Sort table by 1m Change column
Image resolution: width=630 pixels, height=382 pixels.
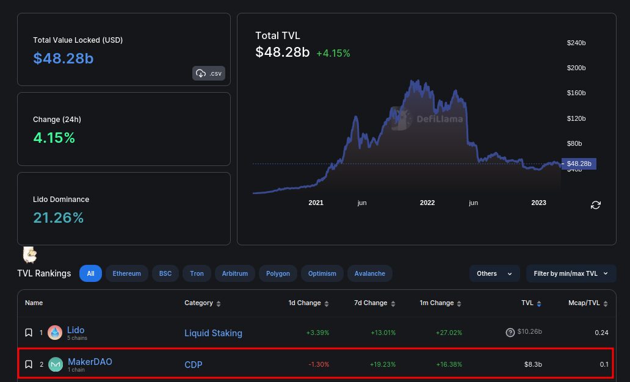(440, 303)
